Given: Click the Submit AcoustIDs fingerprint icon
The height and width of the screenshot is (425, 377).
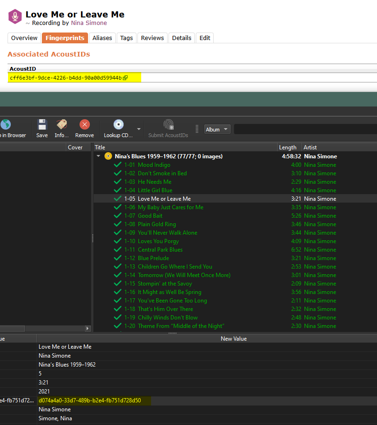Looking at the screenshot, I should point(168,125).
